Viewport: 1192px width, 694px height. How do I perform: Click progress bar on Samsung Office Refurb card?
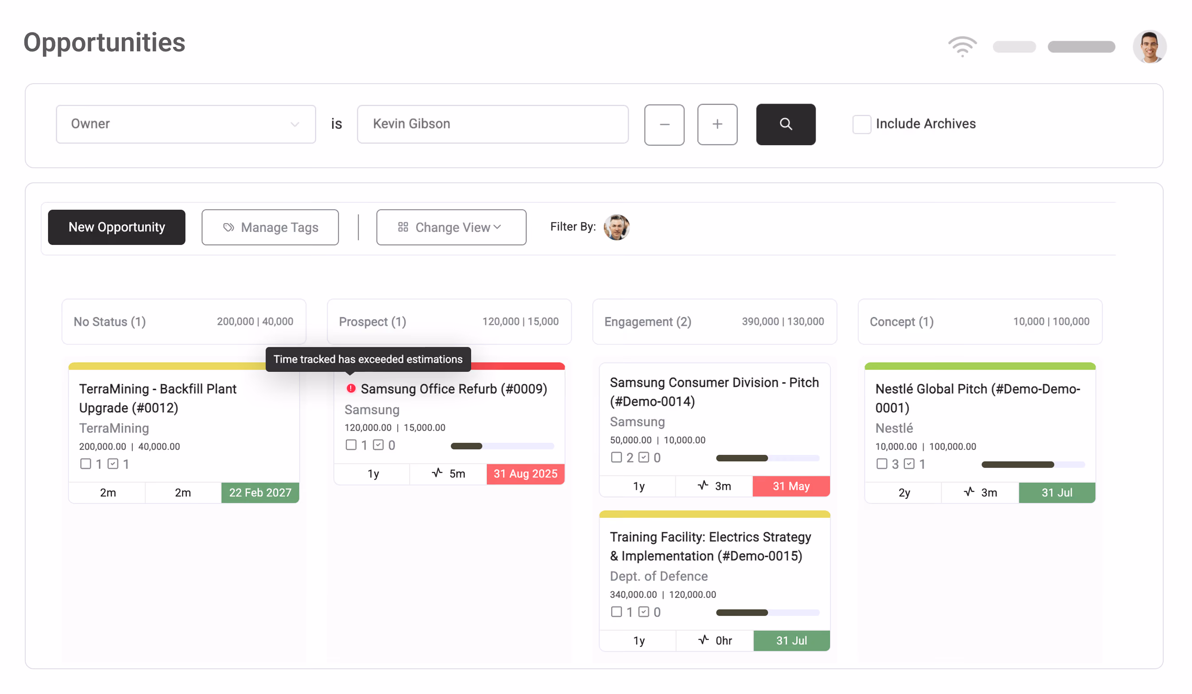[x=502, y=446]
